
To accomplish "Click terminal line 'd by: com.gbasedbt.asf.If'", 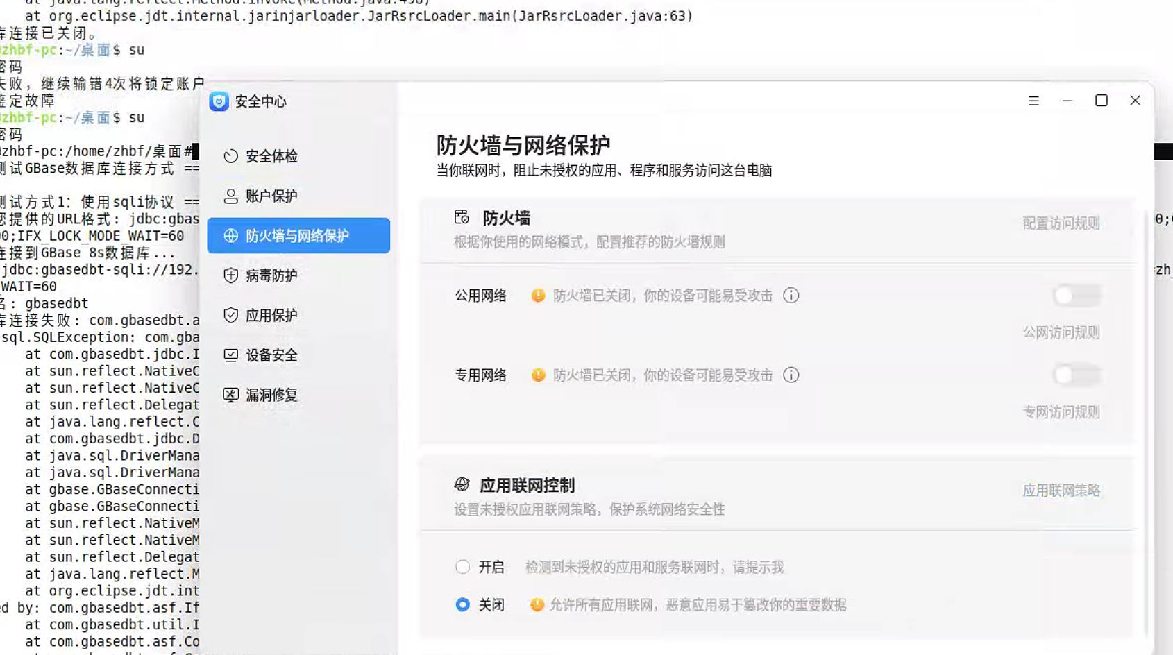I will [100, 608].
